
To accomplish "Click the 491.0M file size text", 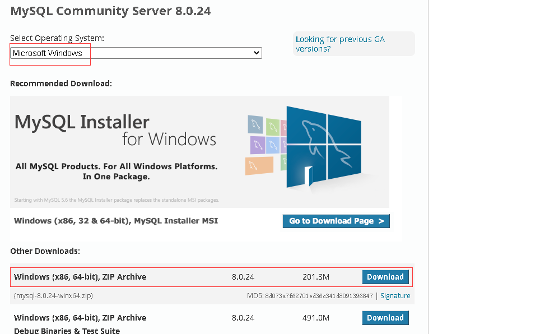I will (x=316, y=318).
